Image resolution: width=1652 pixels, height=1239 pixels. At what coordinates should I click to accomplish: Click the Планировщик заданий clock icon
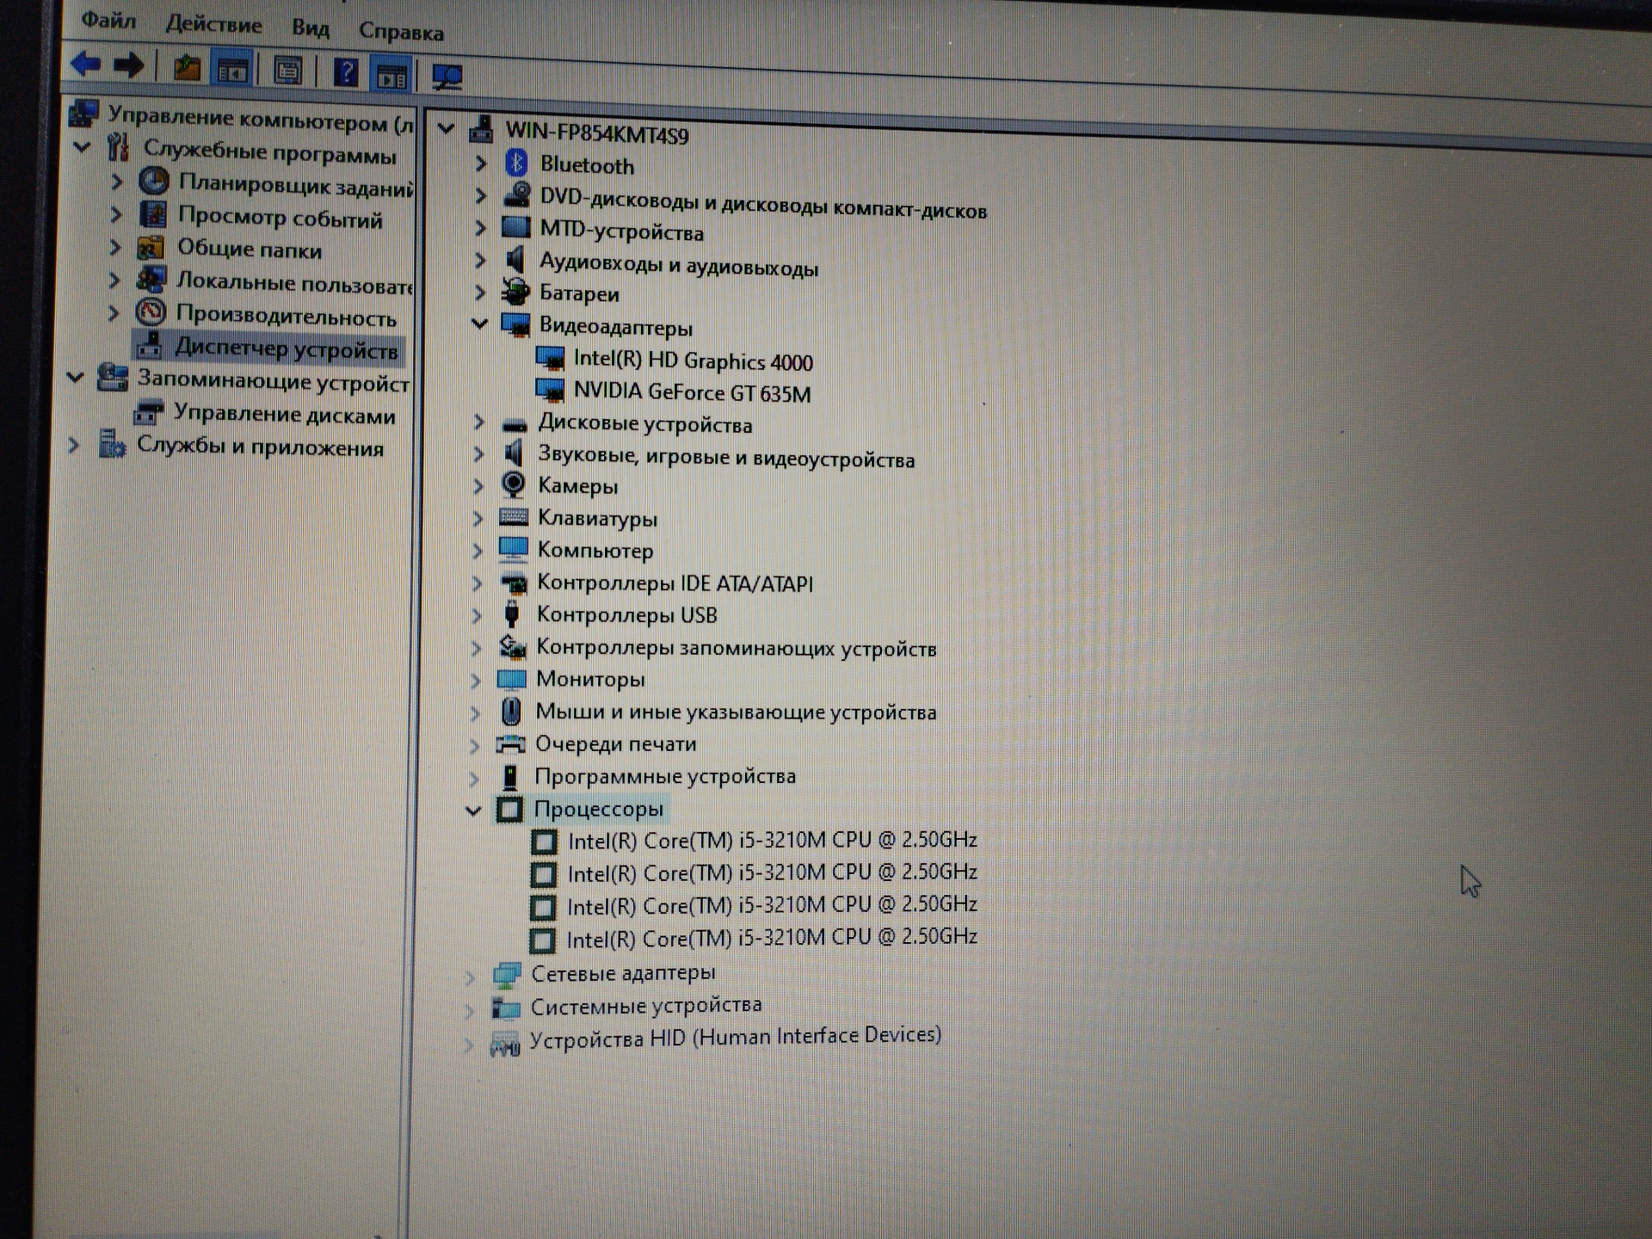(x=154, y=181)
